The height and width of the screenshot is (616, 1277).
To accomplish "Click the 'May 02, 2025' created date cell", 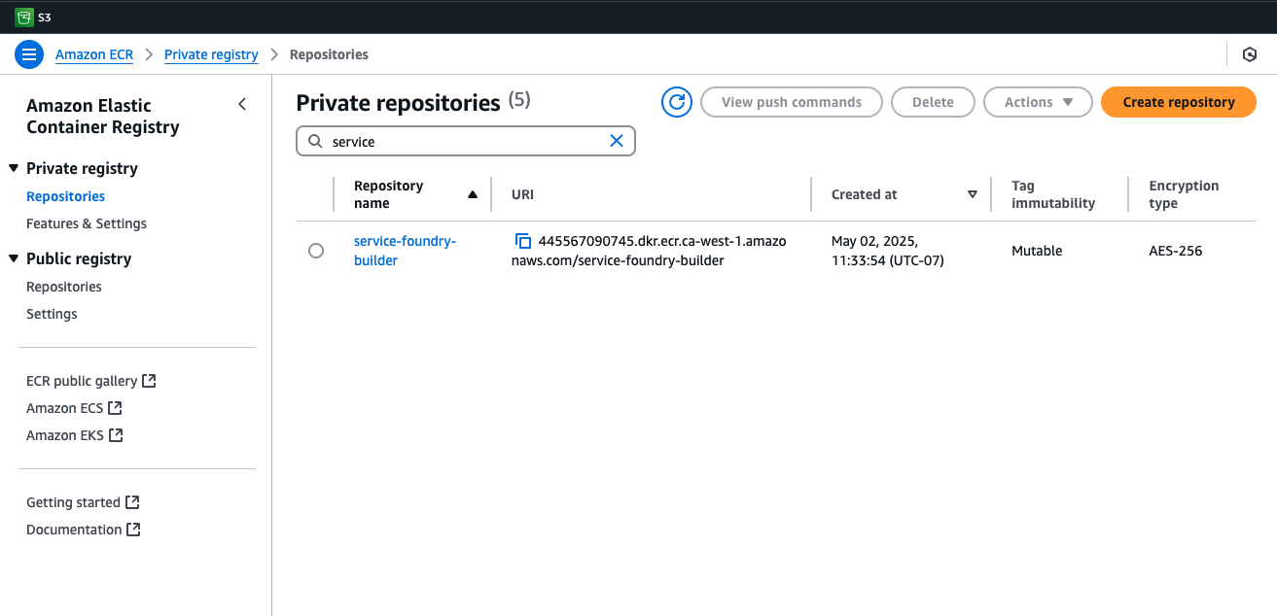I will click(888, 251).
